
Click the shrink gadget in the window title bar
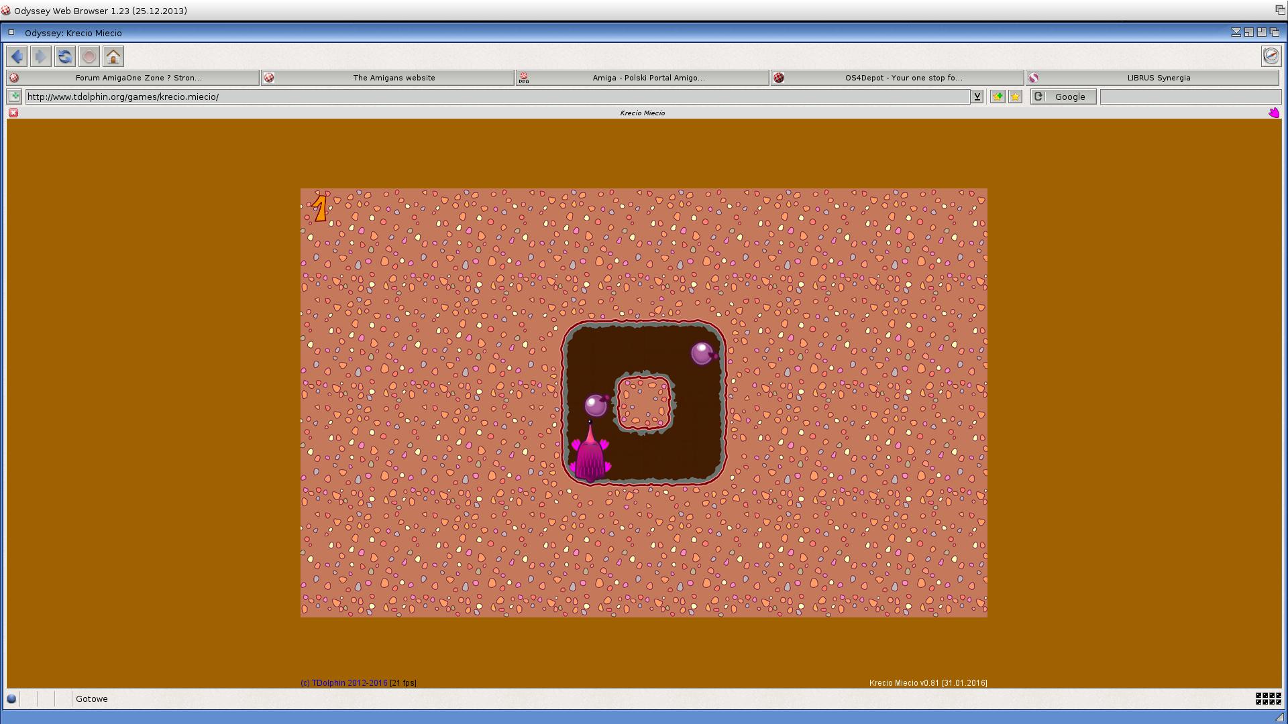click(x=1248, y=32)
